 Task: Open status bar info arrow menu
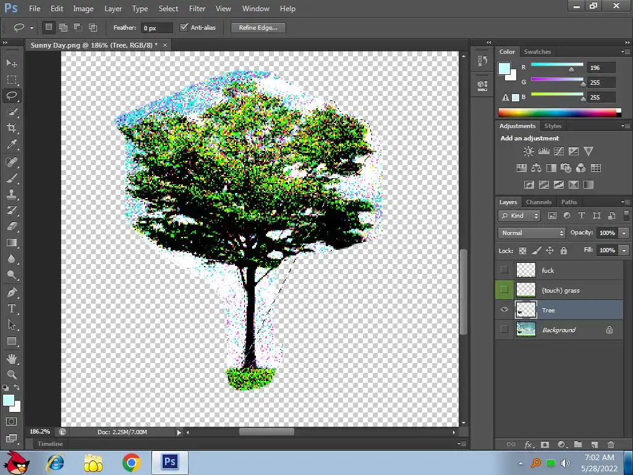179,432
